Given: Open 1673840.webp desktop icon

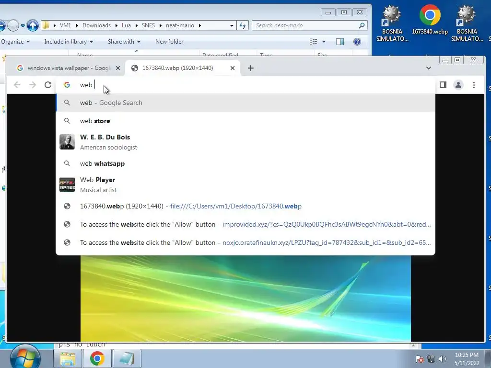Looking at the screenshot, I should click(x=430, y=20).
